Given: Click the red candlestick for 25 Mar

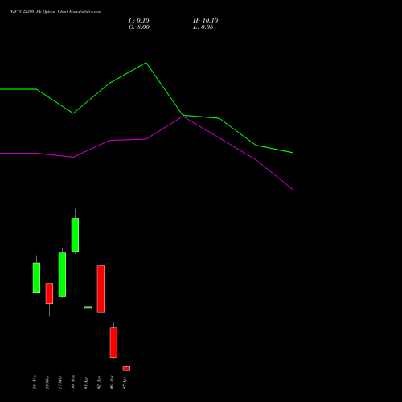Looking at the screenshot, I should tap(49, 293).
